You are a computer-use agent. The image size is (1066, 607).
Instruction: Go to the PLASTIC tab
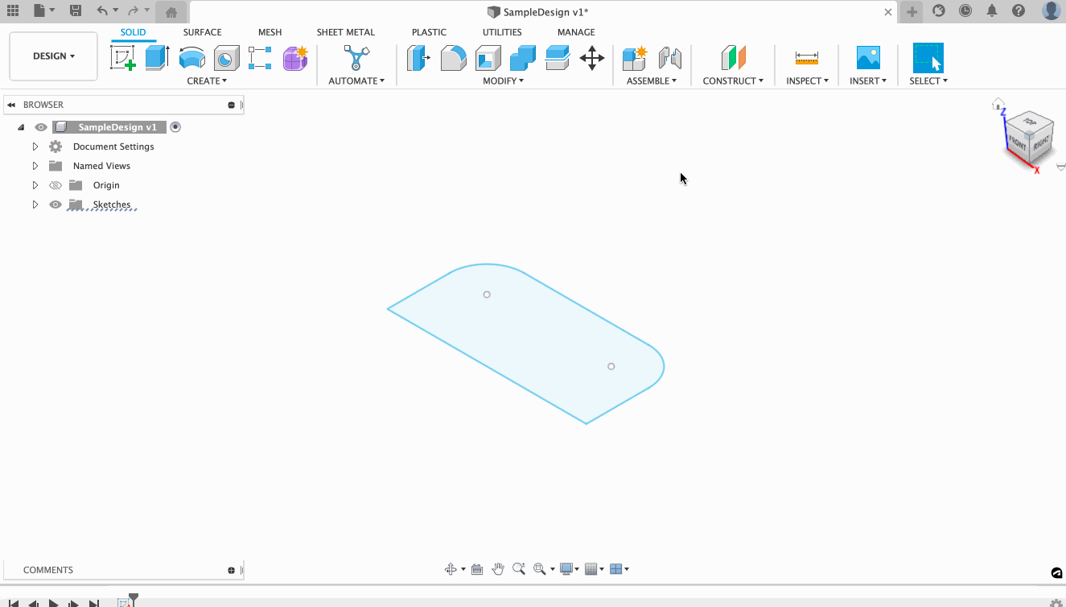[429, 32]
